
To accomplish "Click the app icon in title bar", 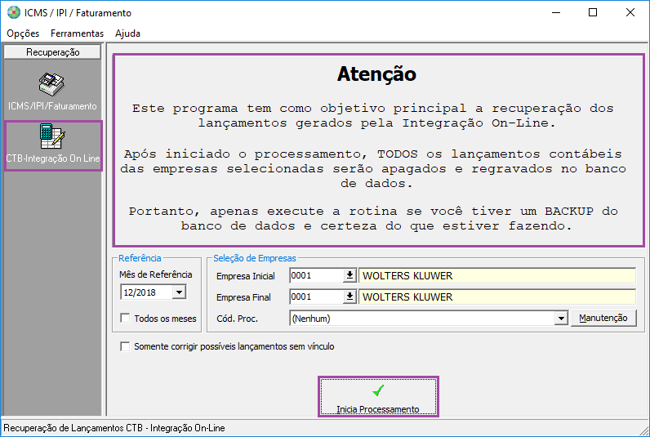I will (x=14, y=12).
